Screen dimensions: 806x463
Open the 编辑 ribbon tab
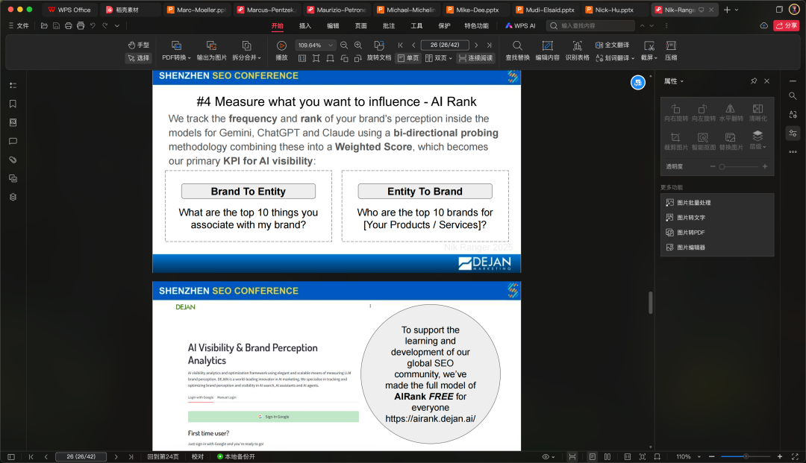click(333, 25)
